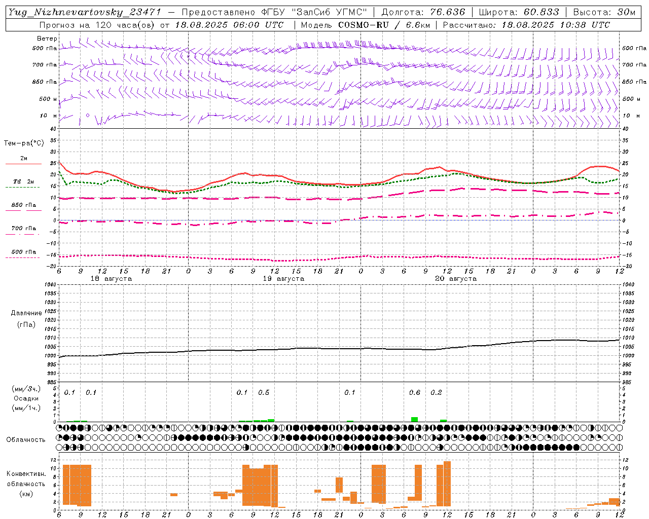This screenshot has width=649, height=519.
Task: Select the 'Широта: 60.833' header field
Action: click(x=519, y=12)
